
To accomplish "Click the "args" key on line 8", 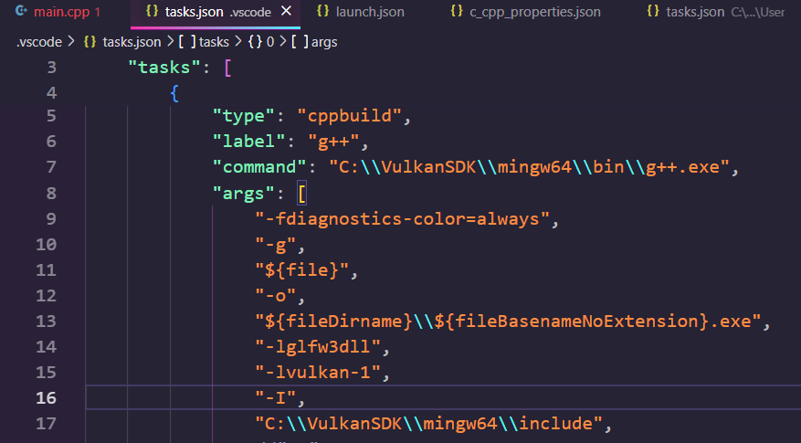I will coord(244,193).
